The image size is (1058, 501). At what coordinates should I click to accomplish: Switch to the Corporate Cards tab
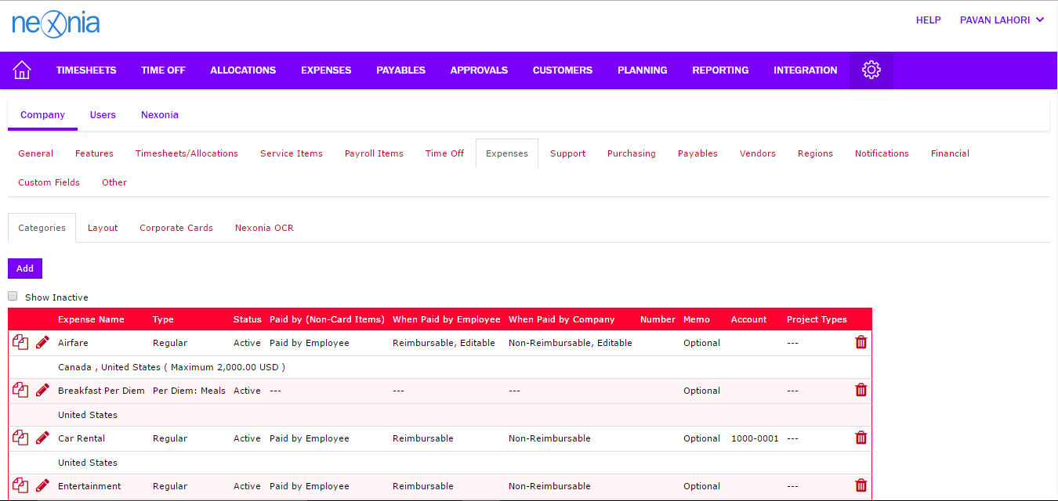click(x=176, y=228)
